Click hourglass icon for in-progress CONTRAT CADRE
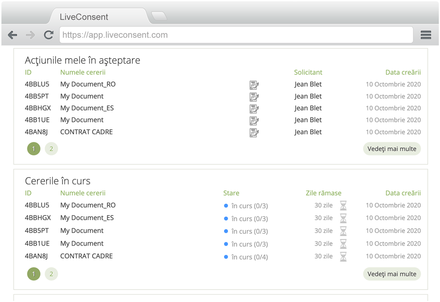The height and width of the screenshot is (302, 440). click(343, 257)
